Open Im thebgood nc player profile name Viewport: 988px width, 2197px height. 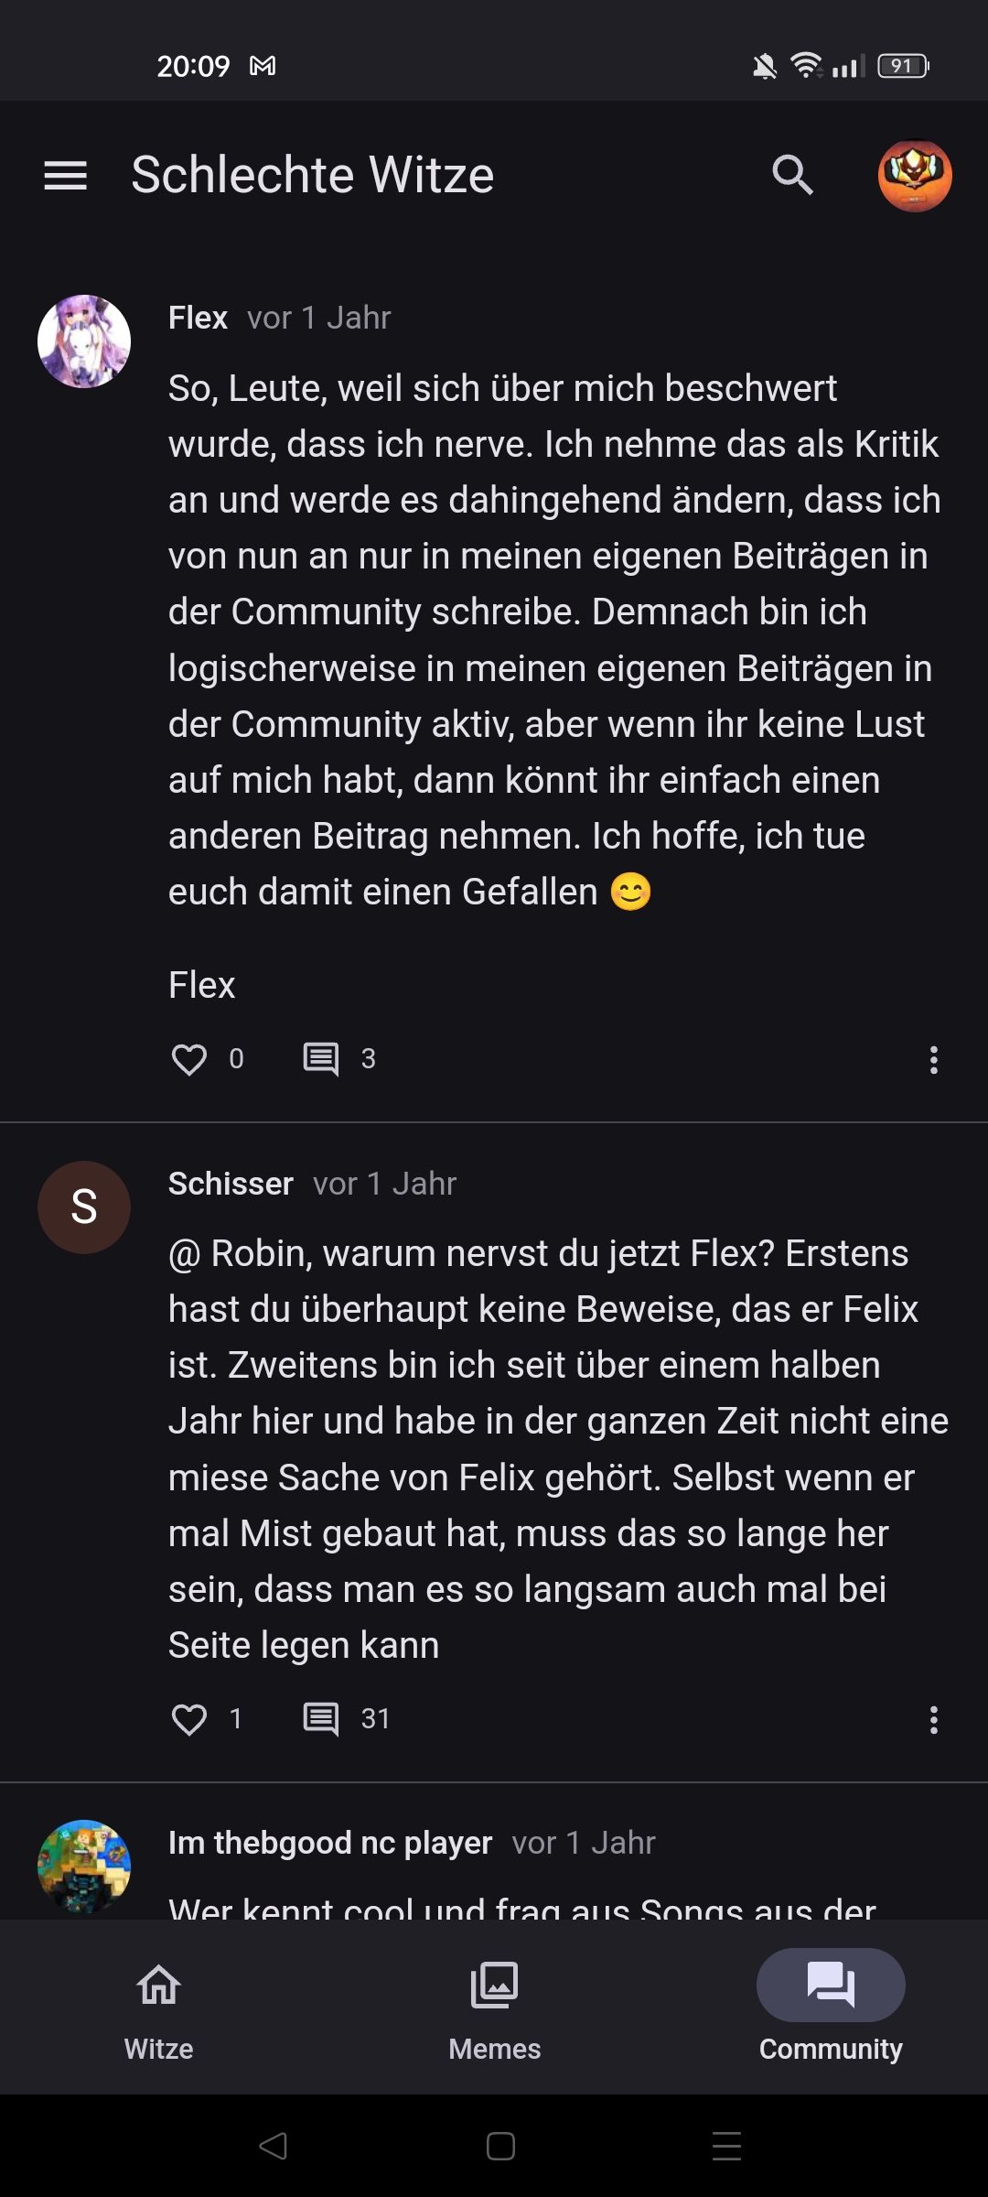click(330, 1843)
